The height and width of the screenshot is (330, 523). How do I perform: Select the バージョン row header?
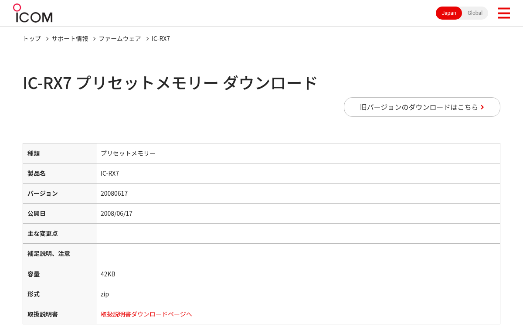pos(59,193)
